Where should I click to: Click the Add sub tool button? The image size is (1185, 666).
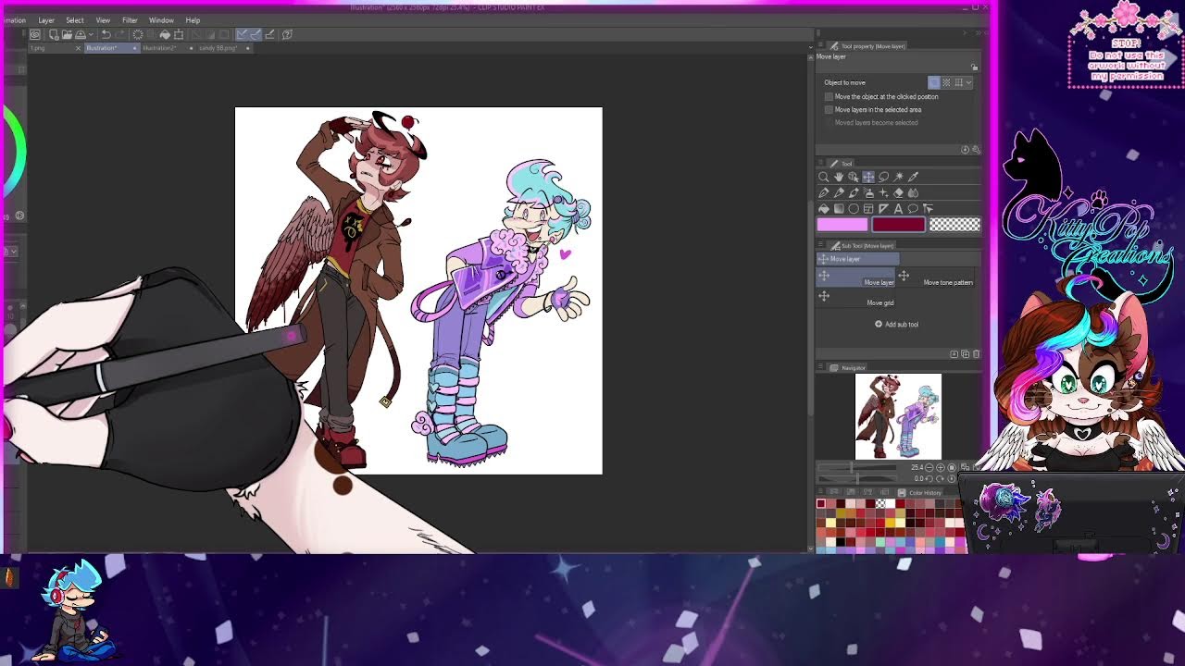(x=897, y=324)
